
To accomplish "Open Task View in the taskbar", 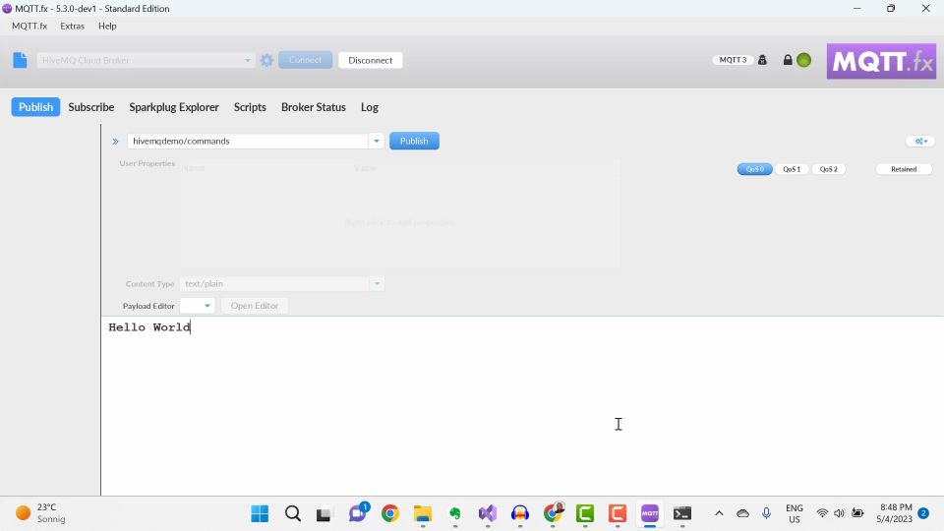I will click(x=324, y=514).
